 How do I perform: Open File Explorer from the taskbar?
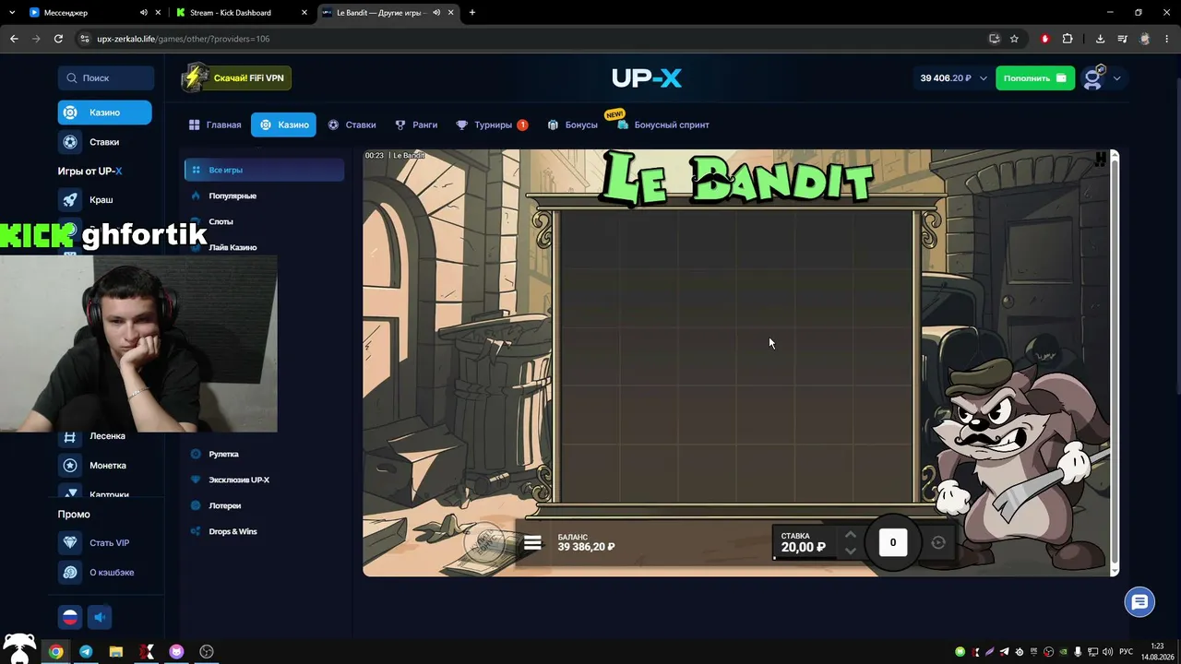coord(115,651)
